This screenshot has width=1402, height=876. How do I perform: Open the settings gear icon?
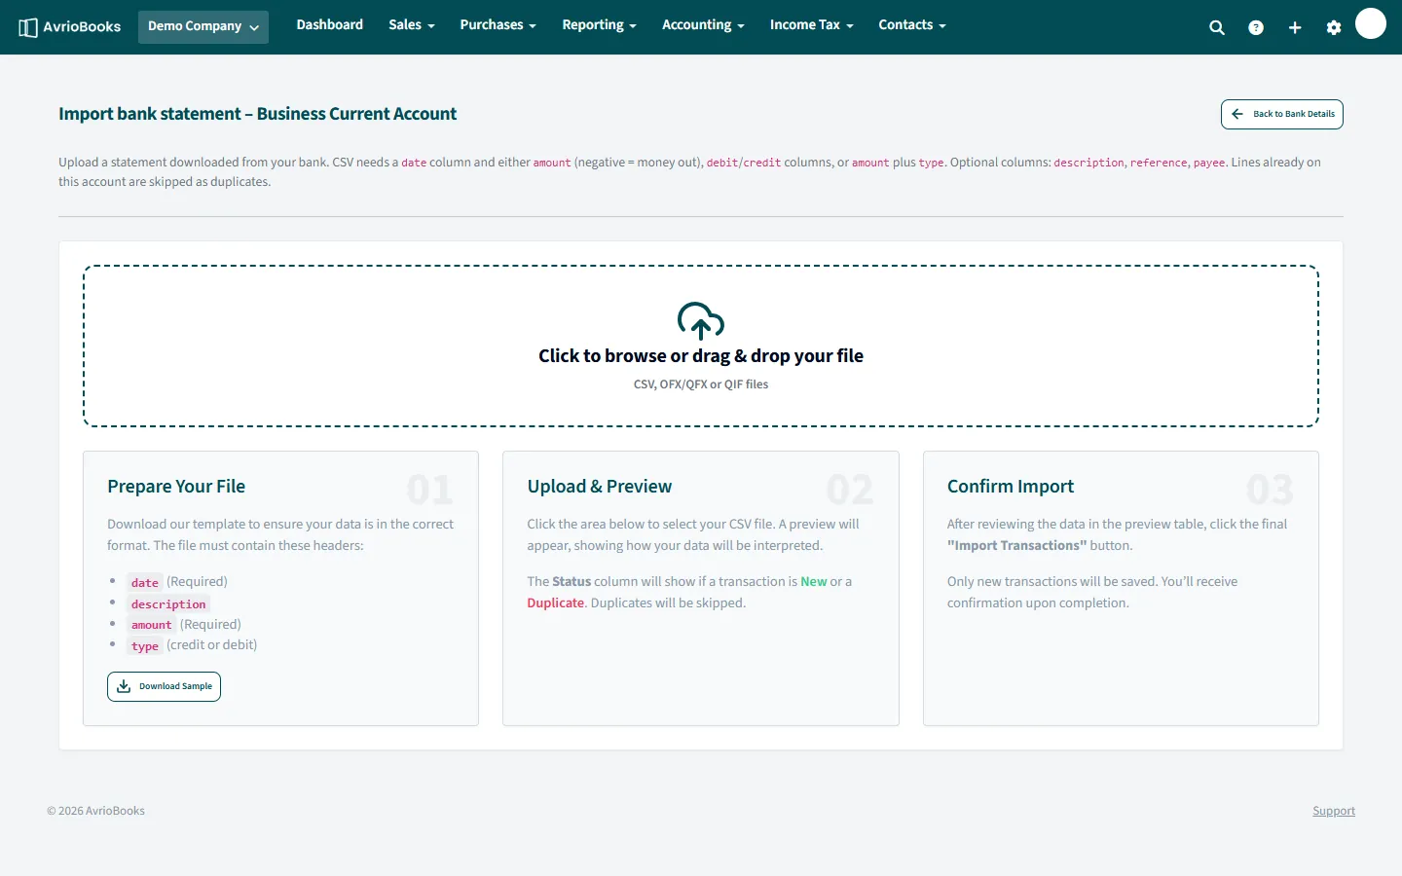coord(1334,27)
